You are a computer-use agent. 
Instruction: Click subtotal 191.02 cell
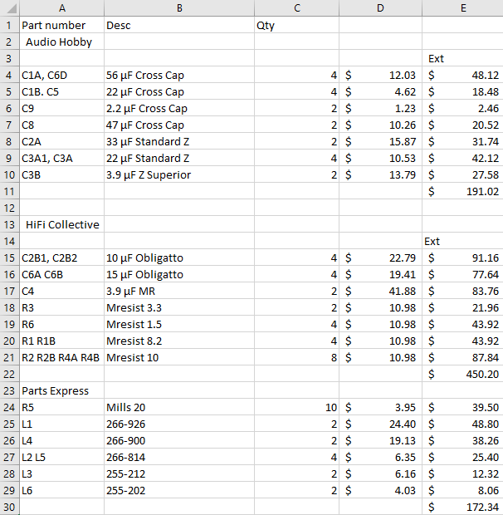pos(462,191)
